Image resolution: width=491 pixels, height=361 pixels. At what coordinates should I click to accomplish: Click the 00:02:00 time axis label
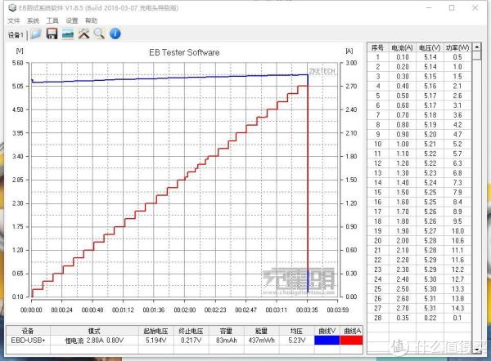184,310
